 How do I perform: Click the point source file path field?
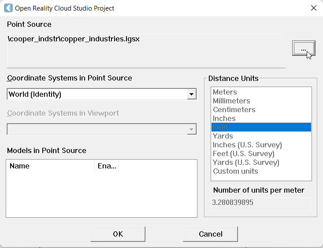click(145, 50)
